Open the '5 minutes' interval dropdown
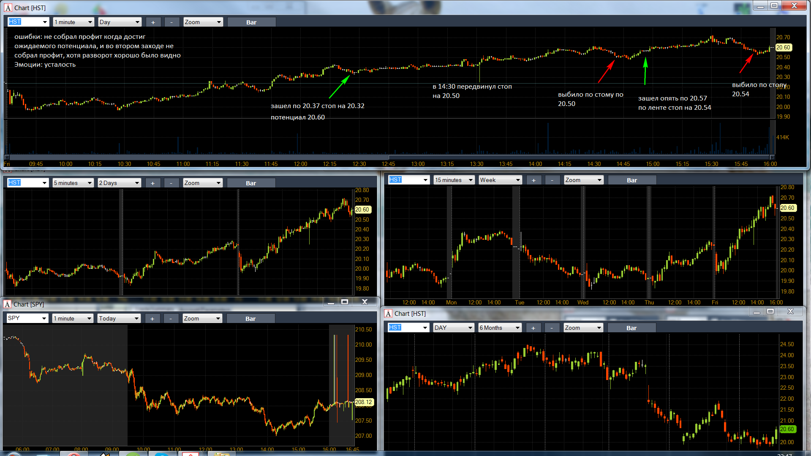The image size is (811, 456). pyautogui.click(x=73, y=183)
